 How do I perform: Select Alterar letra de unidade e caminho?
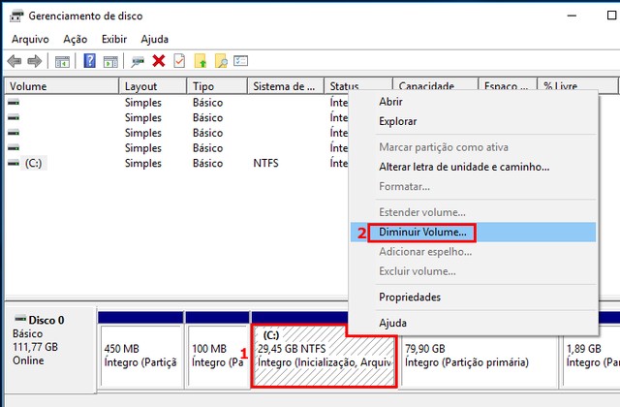point(473,167)
